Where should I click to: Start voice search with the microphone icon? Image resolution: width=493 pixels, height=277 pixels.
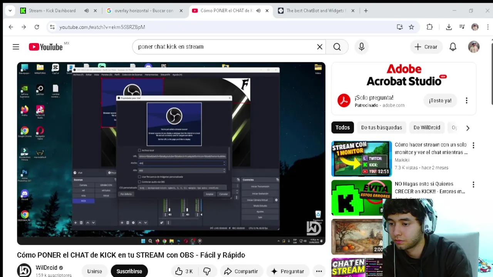(x=361, y=47)
